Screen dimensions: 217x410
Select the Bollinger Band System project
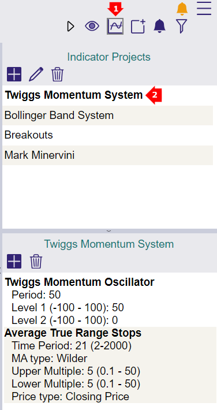click(108, 115)
